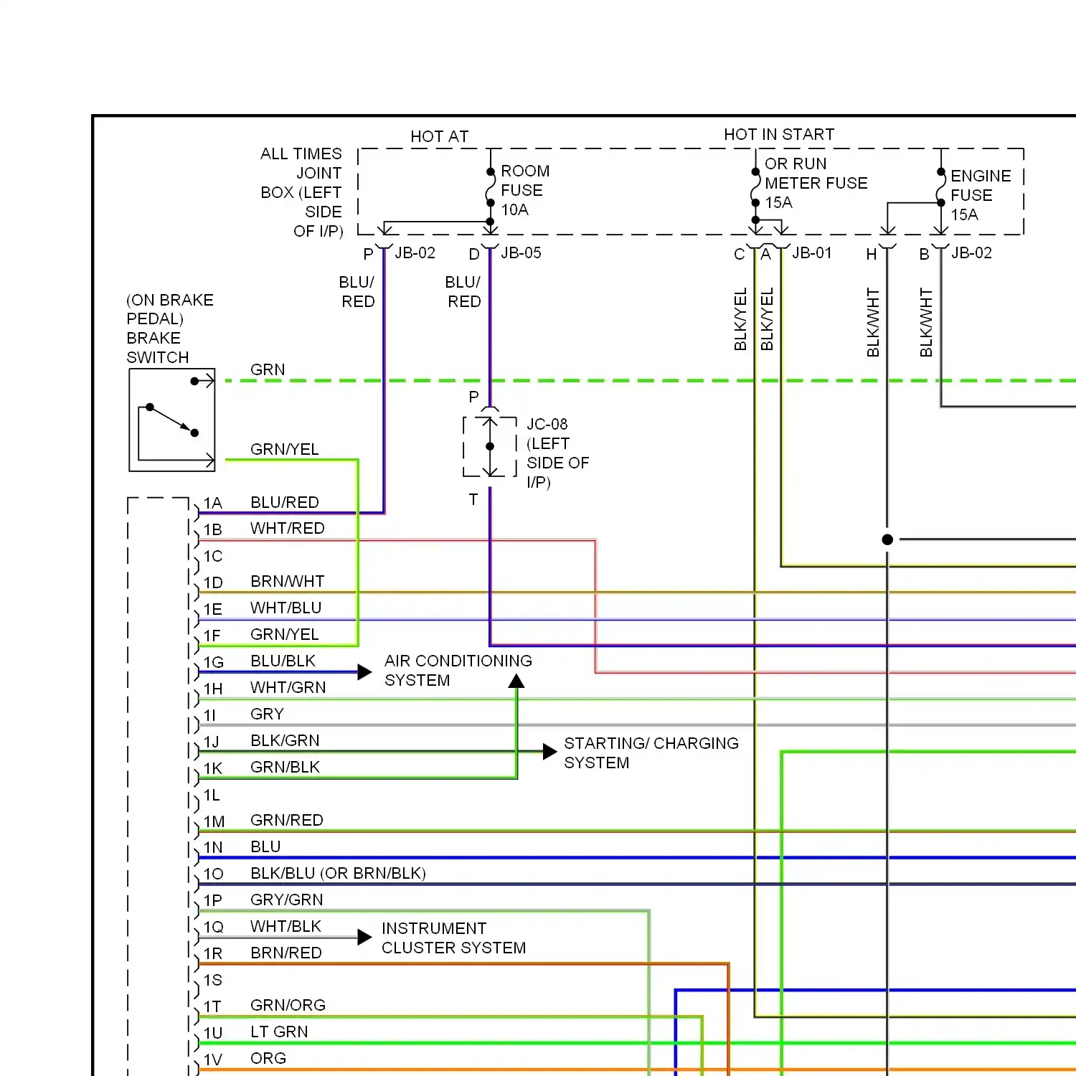Screen dimensions: 1076x1076
Task: Select pin 1Q WHT/BLK
Action: (263, 927)
